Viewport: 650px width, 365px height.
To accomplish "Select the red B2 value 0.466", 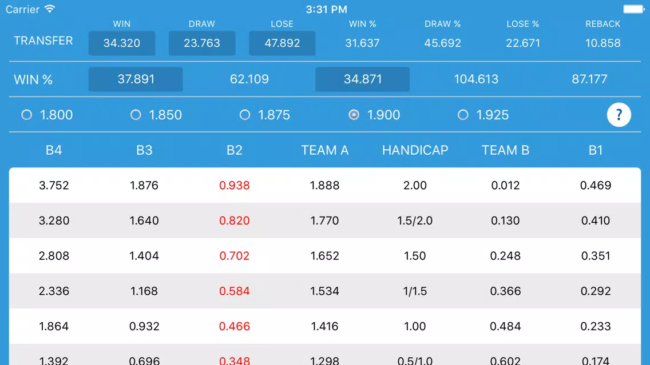I will click(234, 326).
